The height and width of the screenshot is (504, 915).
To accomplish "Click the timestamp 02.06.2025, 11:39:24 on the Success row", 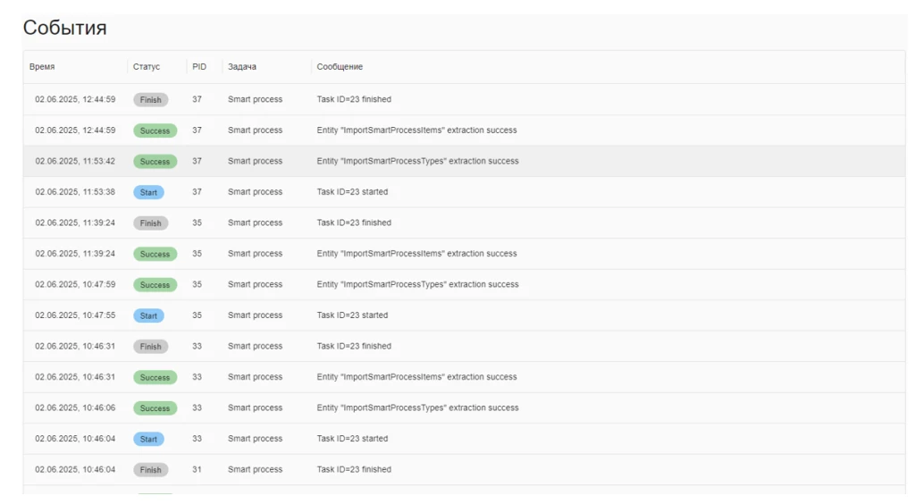I will (x=75, y=254).
